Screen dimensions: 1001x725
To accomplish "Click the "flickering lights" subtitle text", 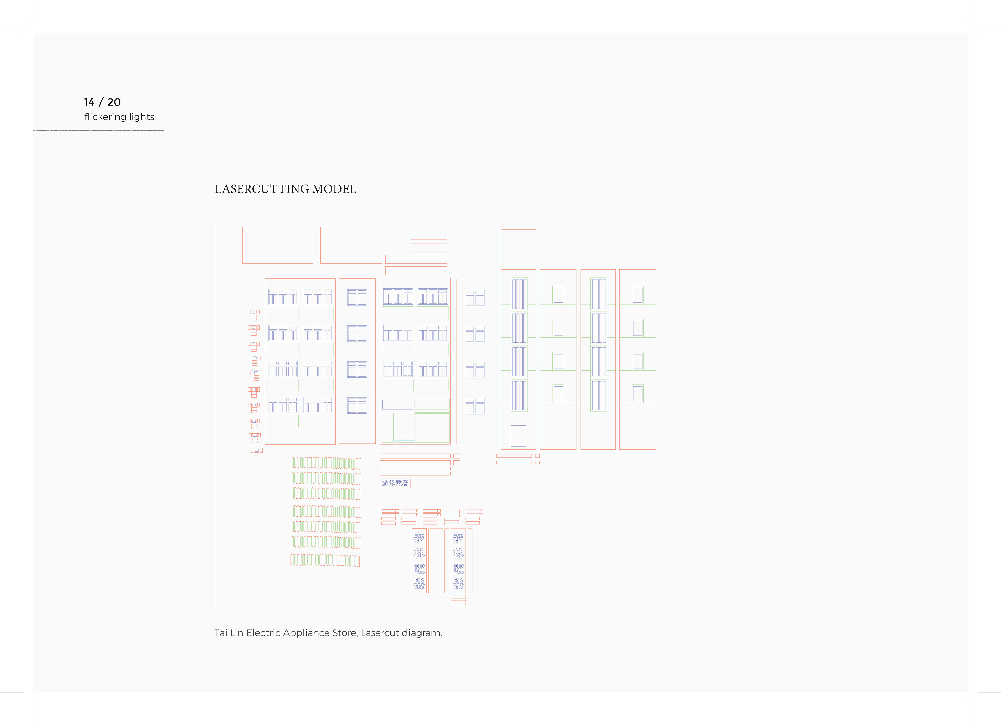I will coord(119,117).
